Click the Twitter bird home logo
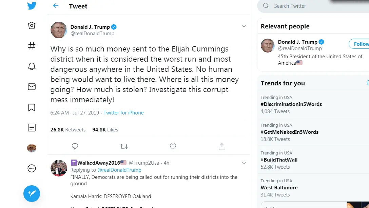The width and height of the screenshot is (369, 208). pos(32,6)
